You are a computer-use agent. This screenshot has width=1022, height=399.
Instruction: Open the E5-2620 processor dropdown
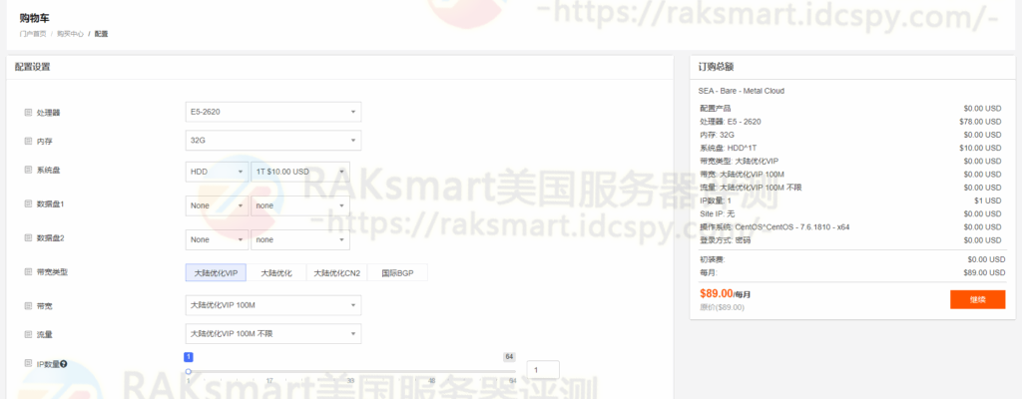click(272, 112)
